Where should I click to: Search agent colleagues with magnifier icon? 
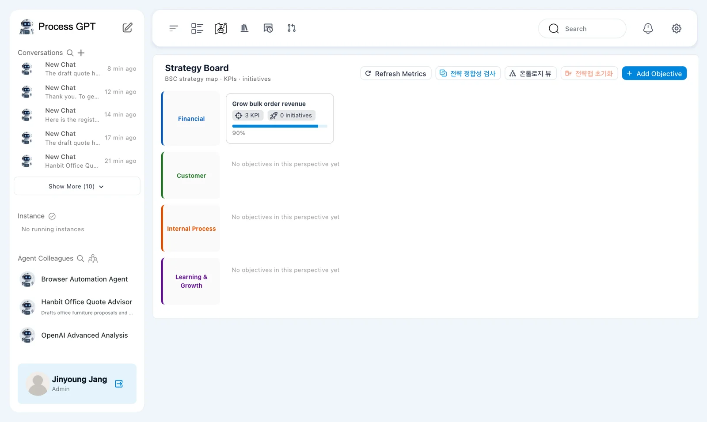click(80, 258)
